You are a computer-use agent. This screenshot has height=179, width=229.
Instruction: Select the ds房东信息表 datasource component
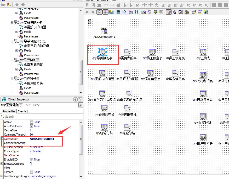[176, 73]
